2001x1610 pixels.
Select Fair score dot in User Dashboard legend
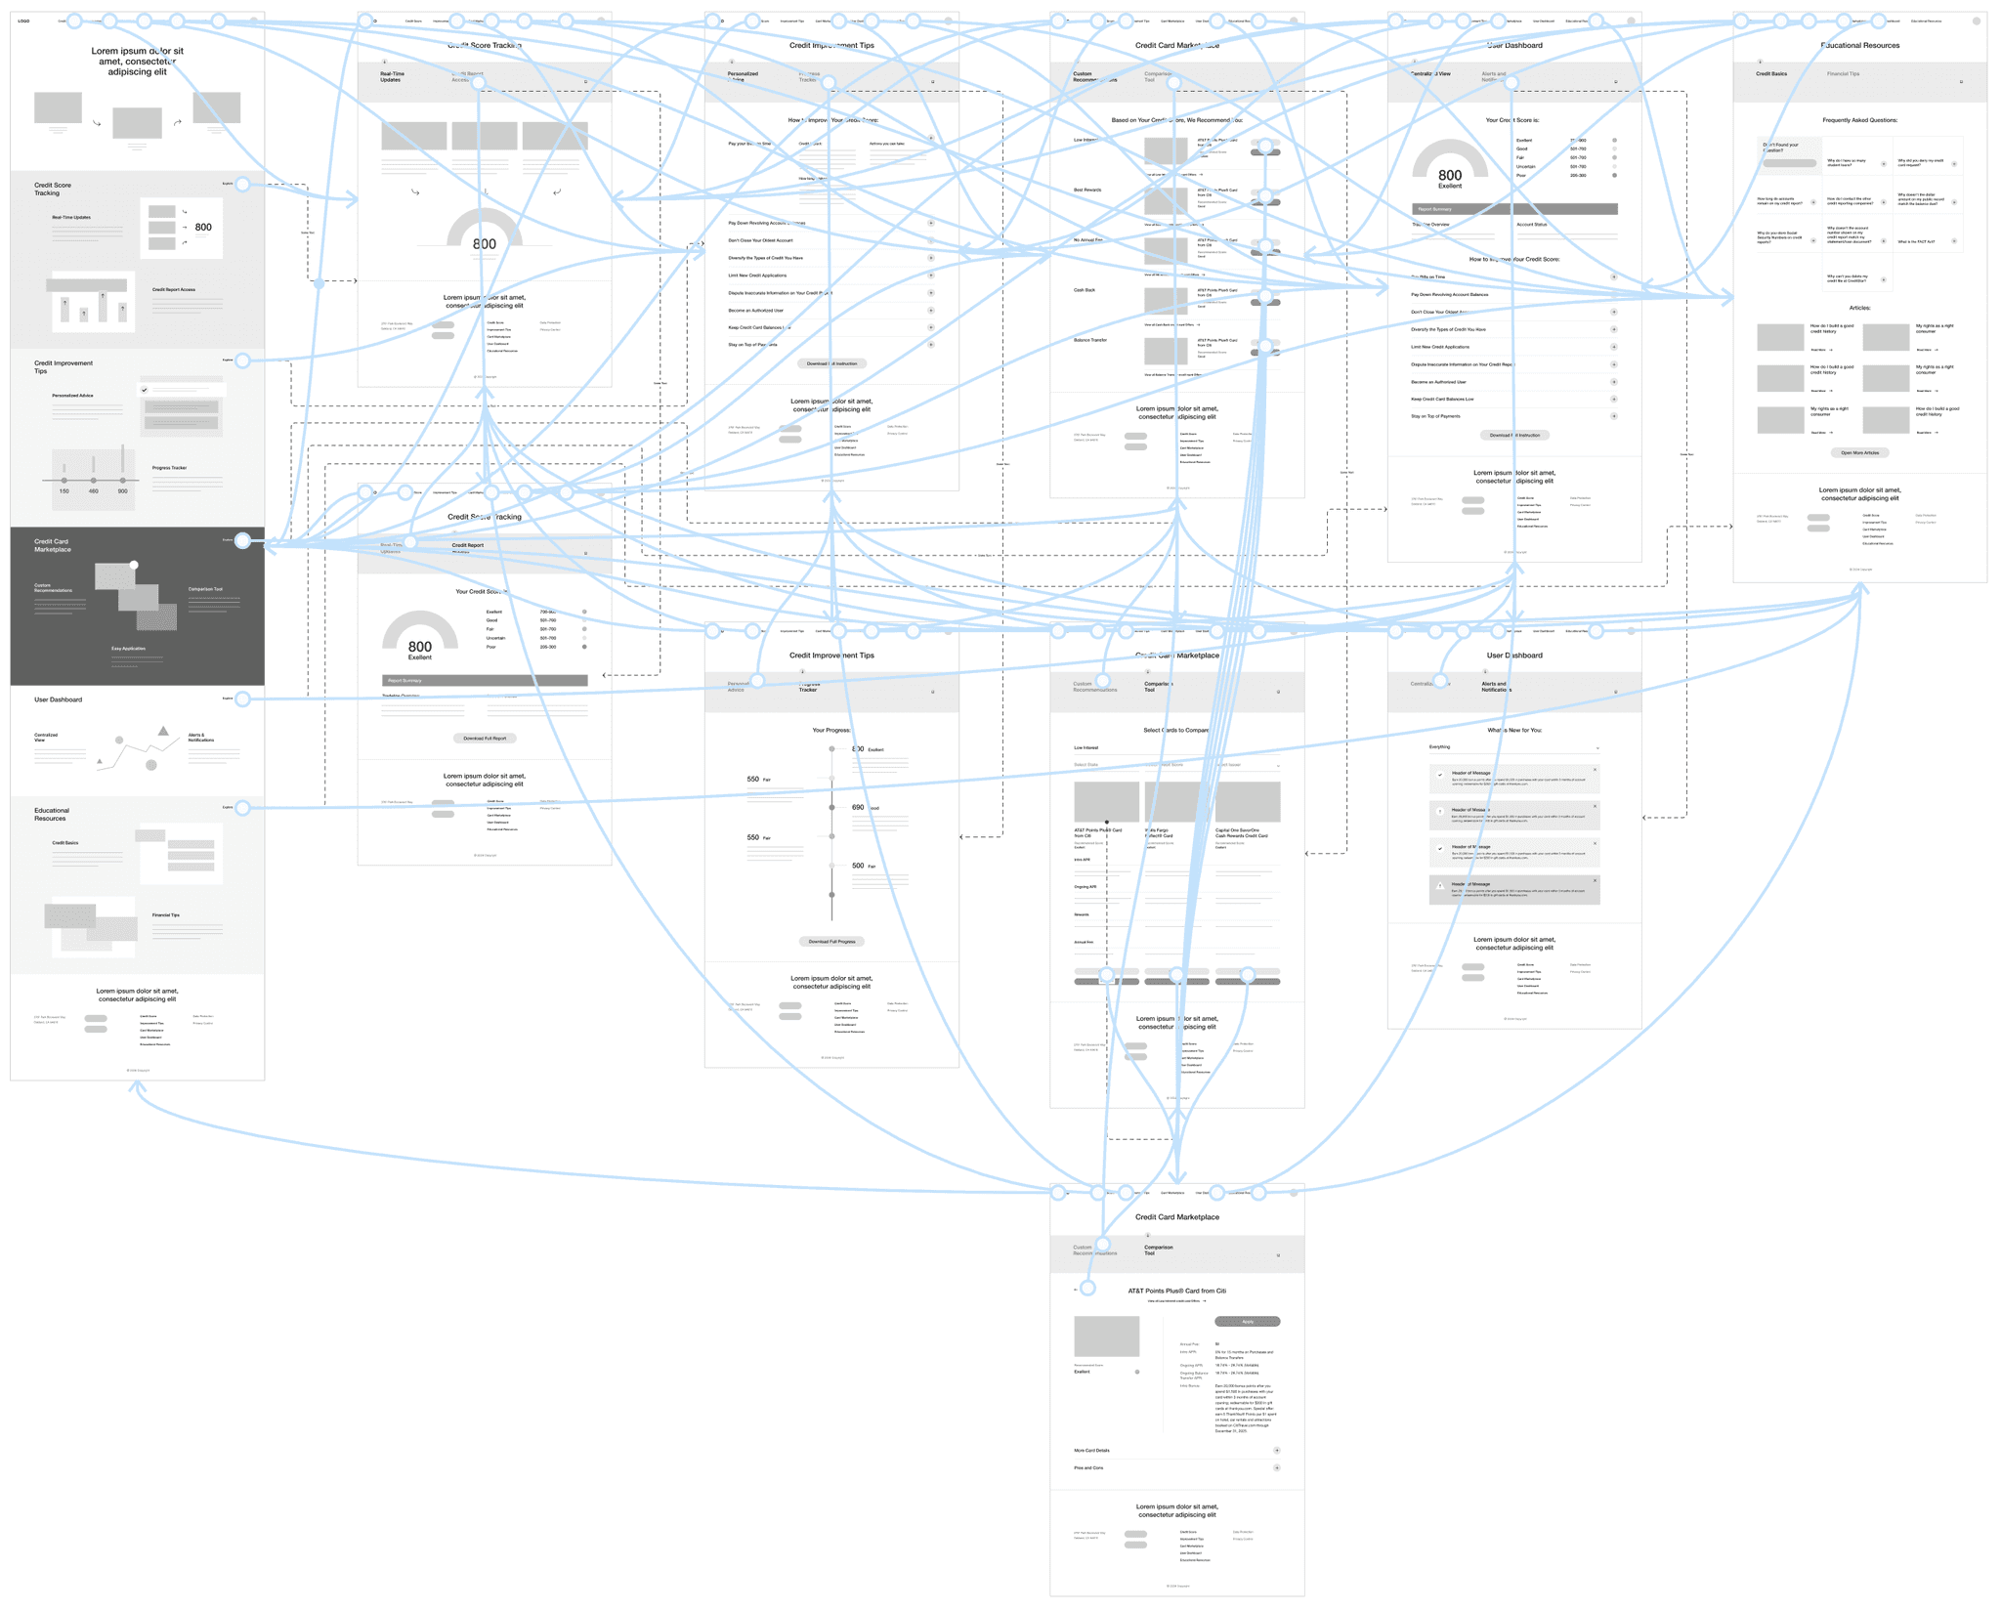pos(1614,157)
